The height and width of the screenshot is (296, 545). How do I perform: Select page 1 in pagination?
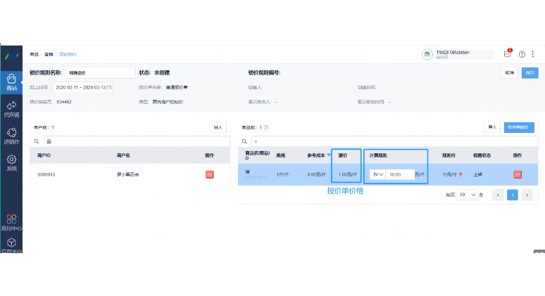pos(513,195)
